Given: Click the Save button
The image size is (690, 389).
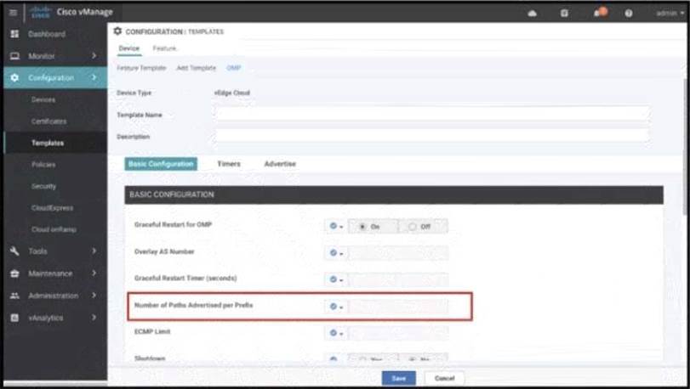Looking at the screenshot, I should 398,378.
